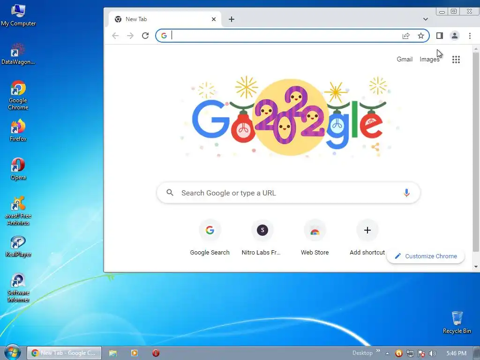Expand the Desktop toolbar double chevron

pyautogui.click(x=378, y=351)
